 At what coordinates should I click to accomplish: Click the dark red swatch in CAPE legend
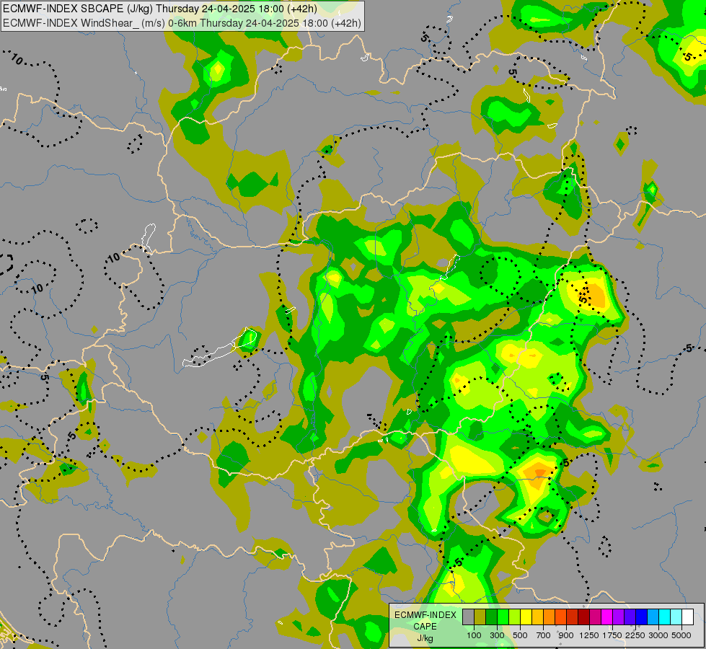[x=583, y=617]
